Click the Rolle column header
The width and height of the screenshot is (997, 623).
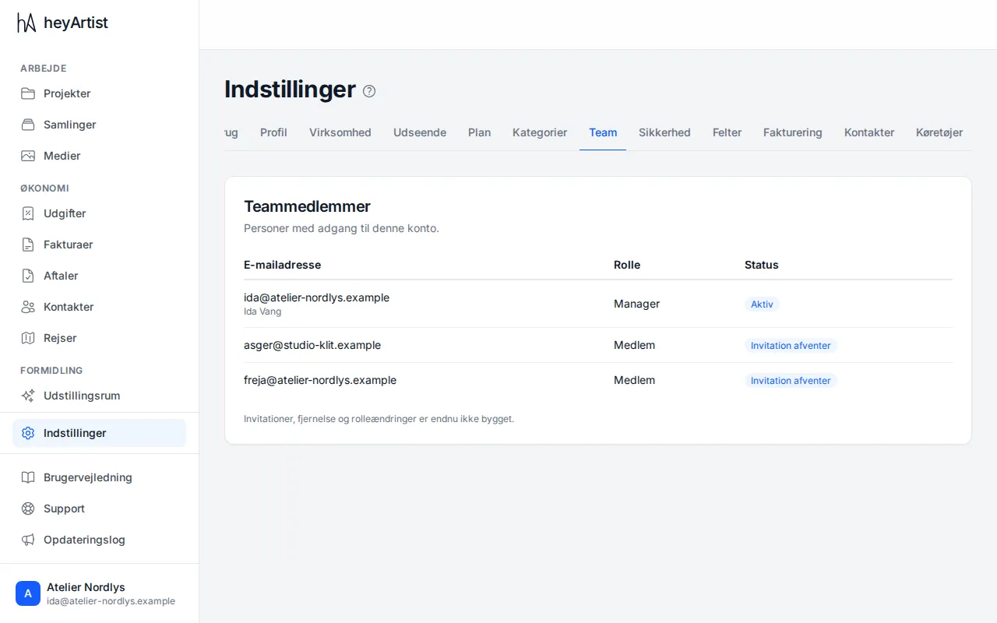pyautogui.click(x=627, y=265)
